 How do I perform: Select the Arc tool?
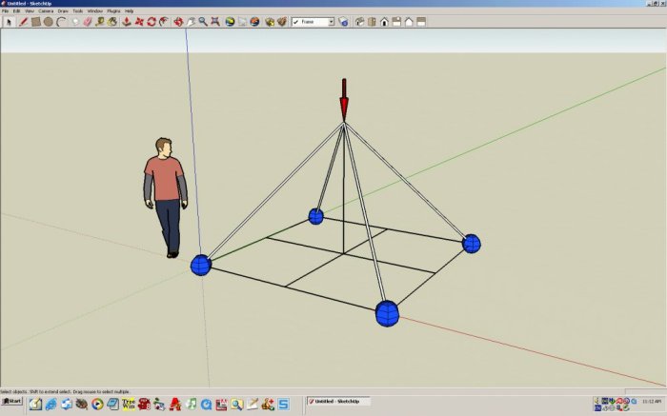click(x=60, y=21)
